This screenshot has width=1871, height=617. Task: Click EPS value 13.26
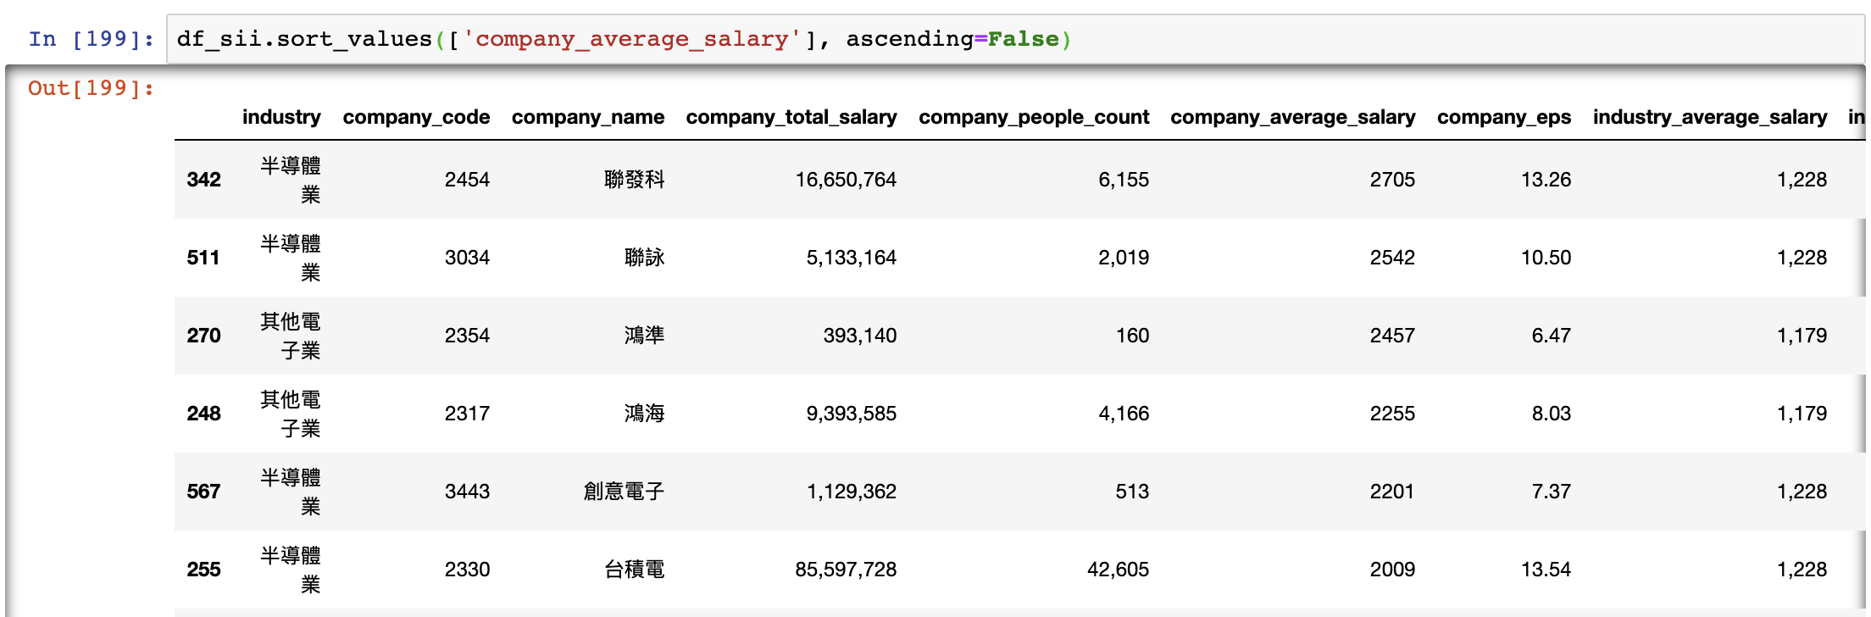tap(1546, 180)
